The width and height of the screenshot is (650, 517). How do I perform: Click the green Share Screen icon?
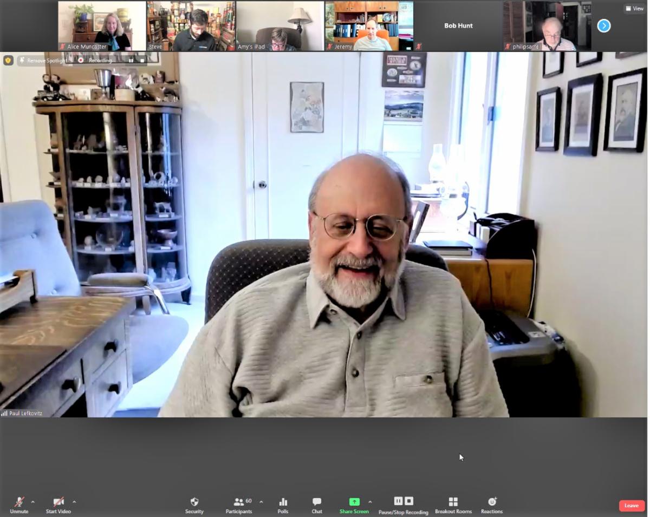pyautogui.click(x=354, y=502)
